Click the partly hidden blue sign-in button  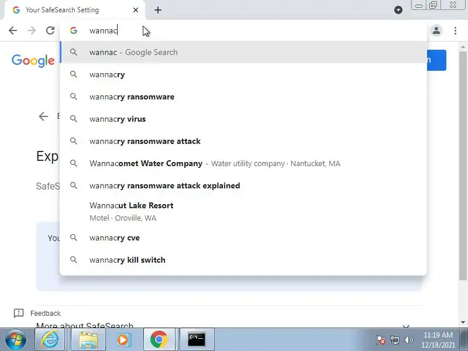point(436,60)
